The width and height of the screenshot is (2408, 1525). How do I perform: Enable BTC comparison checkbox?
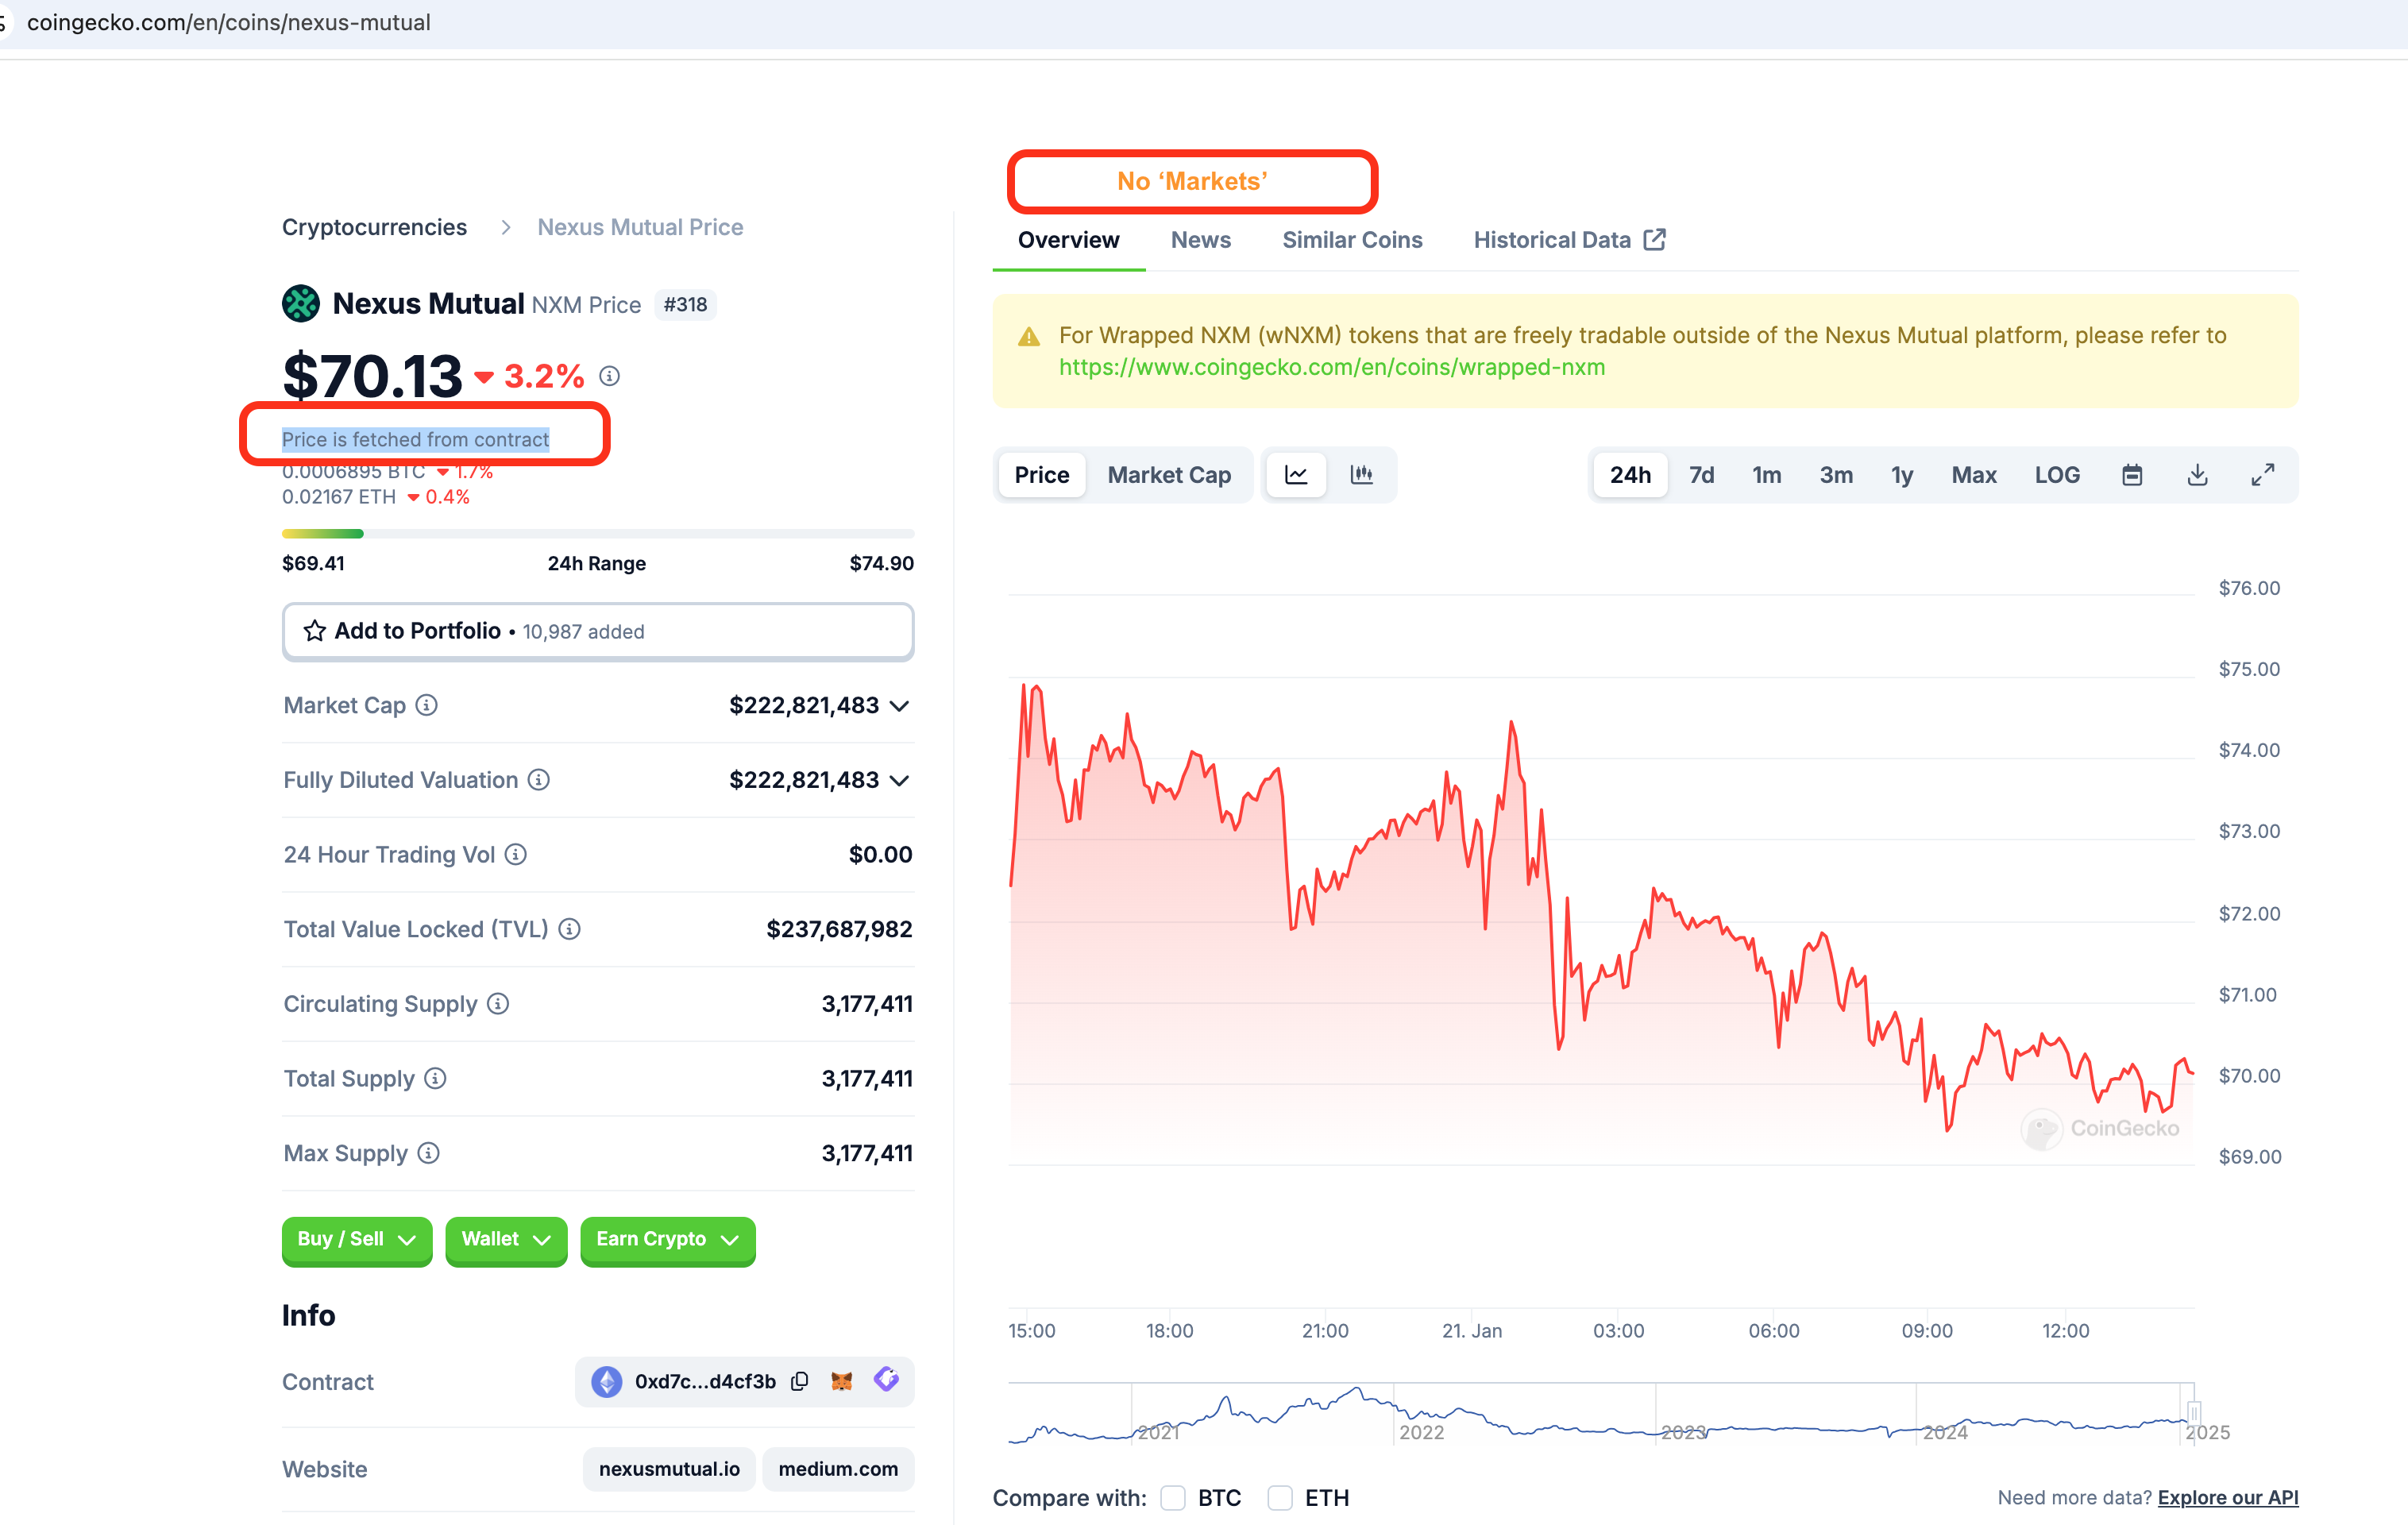[1173, 1497]
